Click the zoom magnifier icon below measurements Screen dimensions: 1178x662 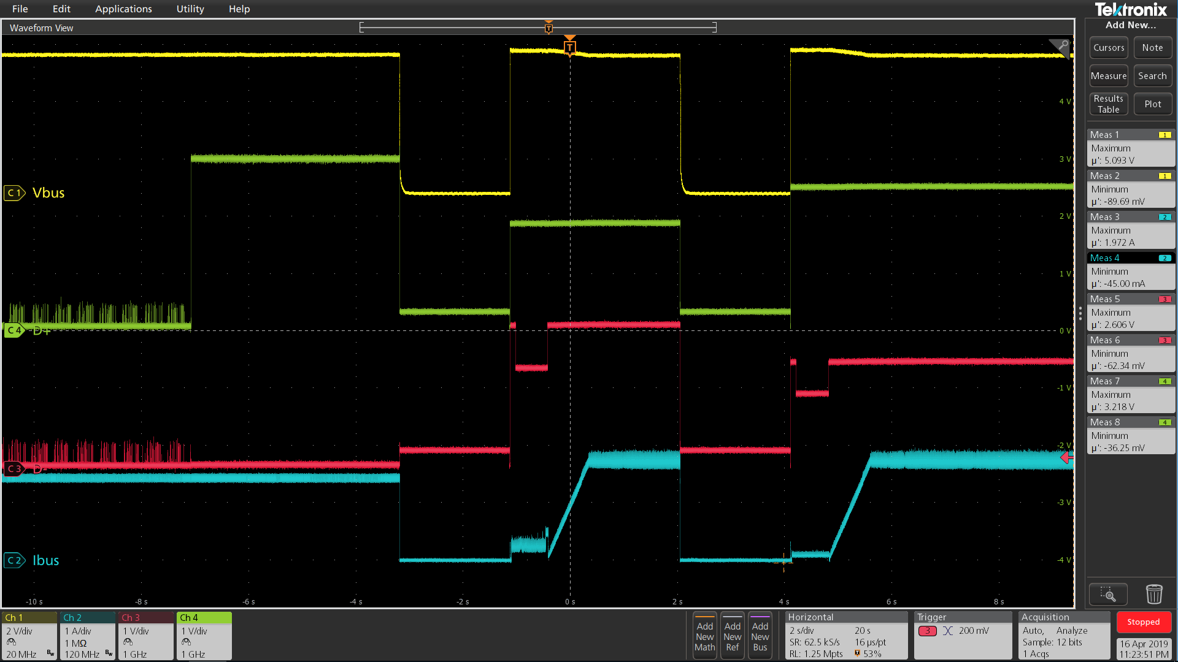1107,594
